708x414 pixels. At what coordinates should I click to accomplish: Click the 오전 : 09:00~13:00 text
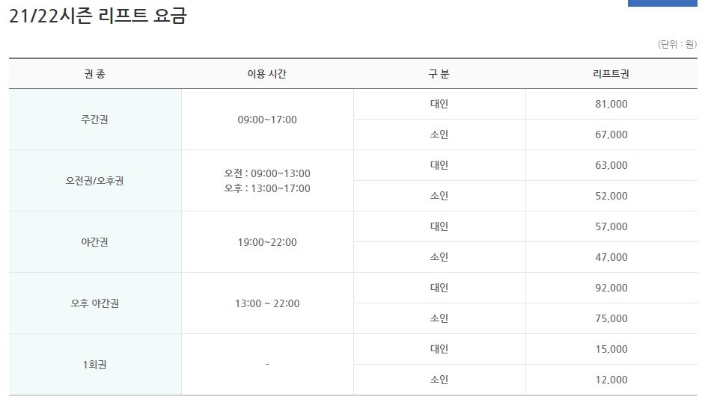[267, 173]
